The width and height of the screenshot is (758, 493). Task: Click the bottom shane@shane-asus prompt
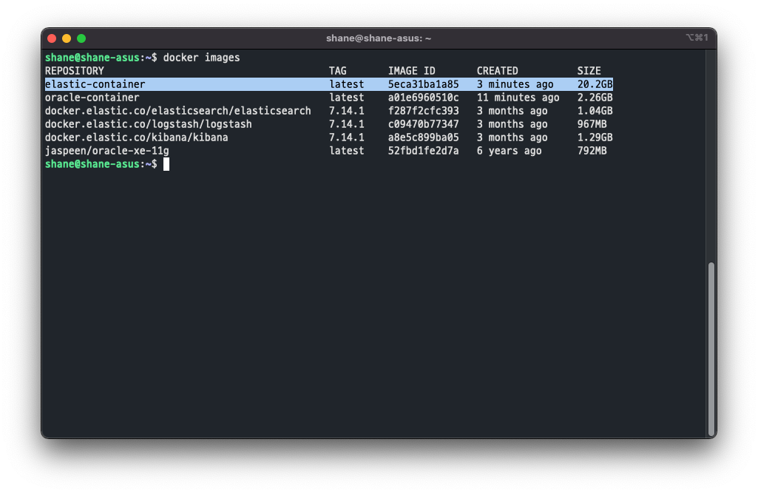pyautogui.click(x=101, y=164)
